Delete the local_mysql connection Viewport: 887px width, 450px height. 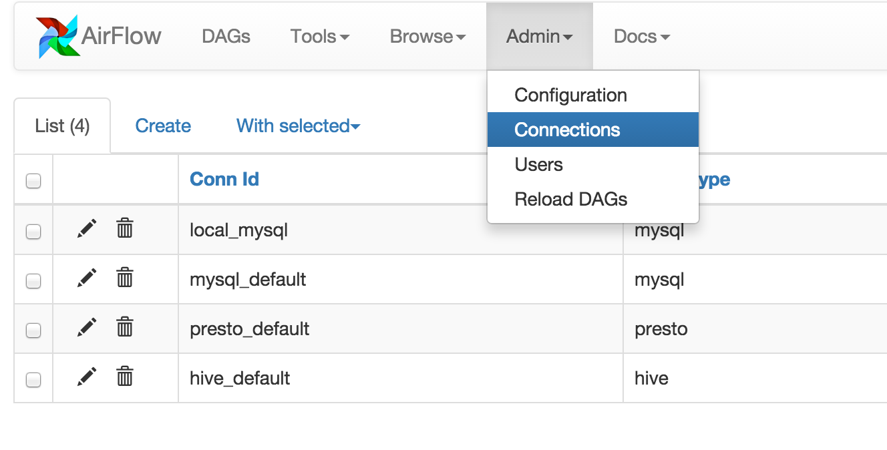pyautogui.click(x=125, y=229)
